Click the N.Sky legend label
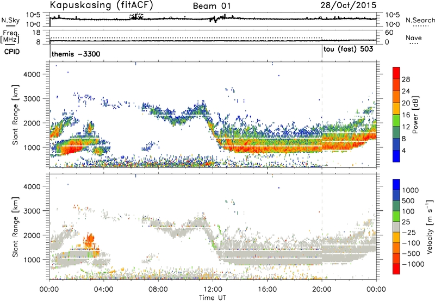The height and width of the screenshot is (301, 435). pos(10,20)
